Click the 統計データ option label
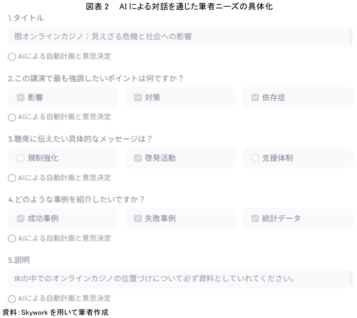Image resolution: width=357 pixels, height=318 pixels. pyautogui.click(x=281, y=219)
